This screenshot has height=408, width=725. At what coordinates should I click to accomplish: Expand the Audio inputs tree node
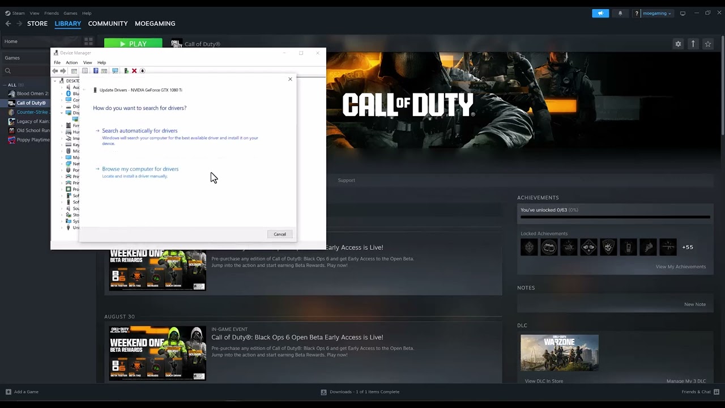click(x=61, y=87)
